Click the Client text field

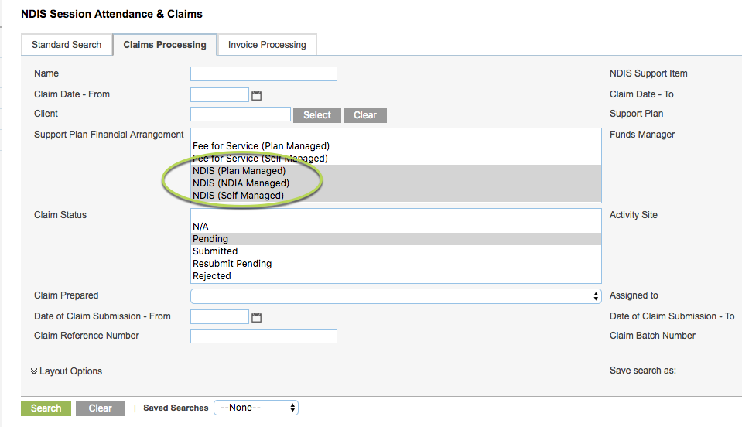point(241,114)
